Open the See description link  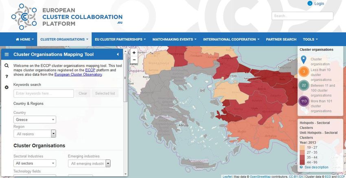(316, 167)
